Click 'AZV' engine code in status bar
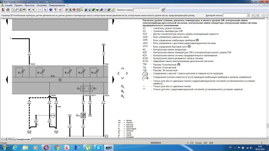Viewport: 269px width, 151px height. [x=205, y=143]
